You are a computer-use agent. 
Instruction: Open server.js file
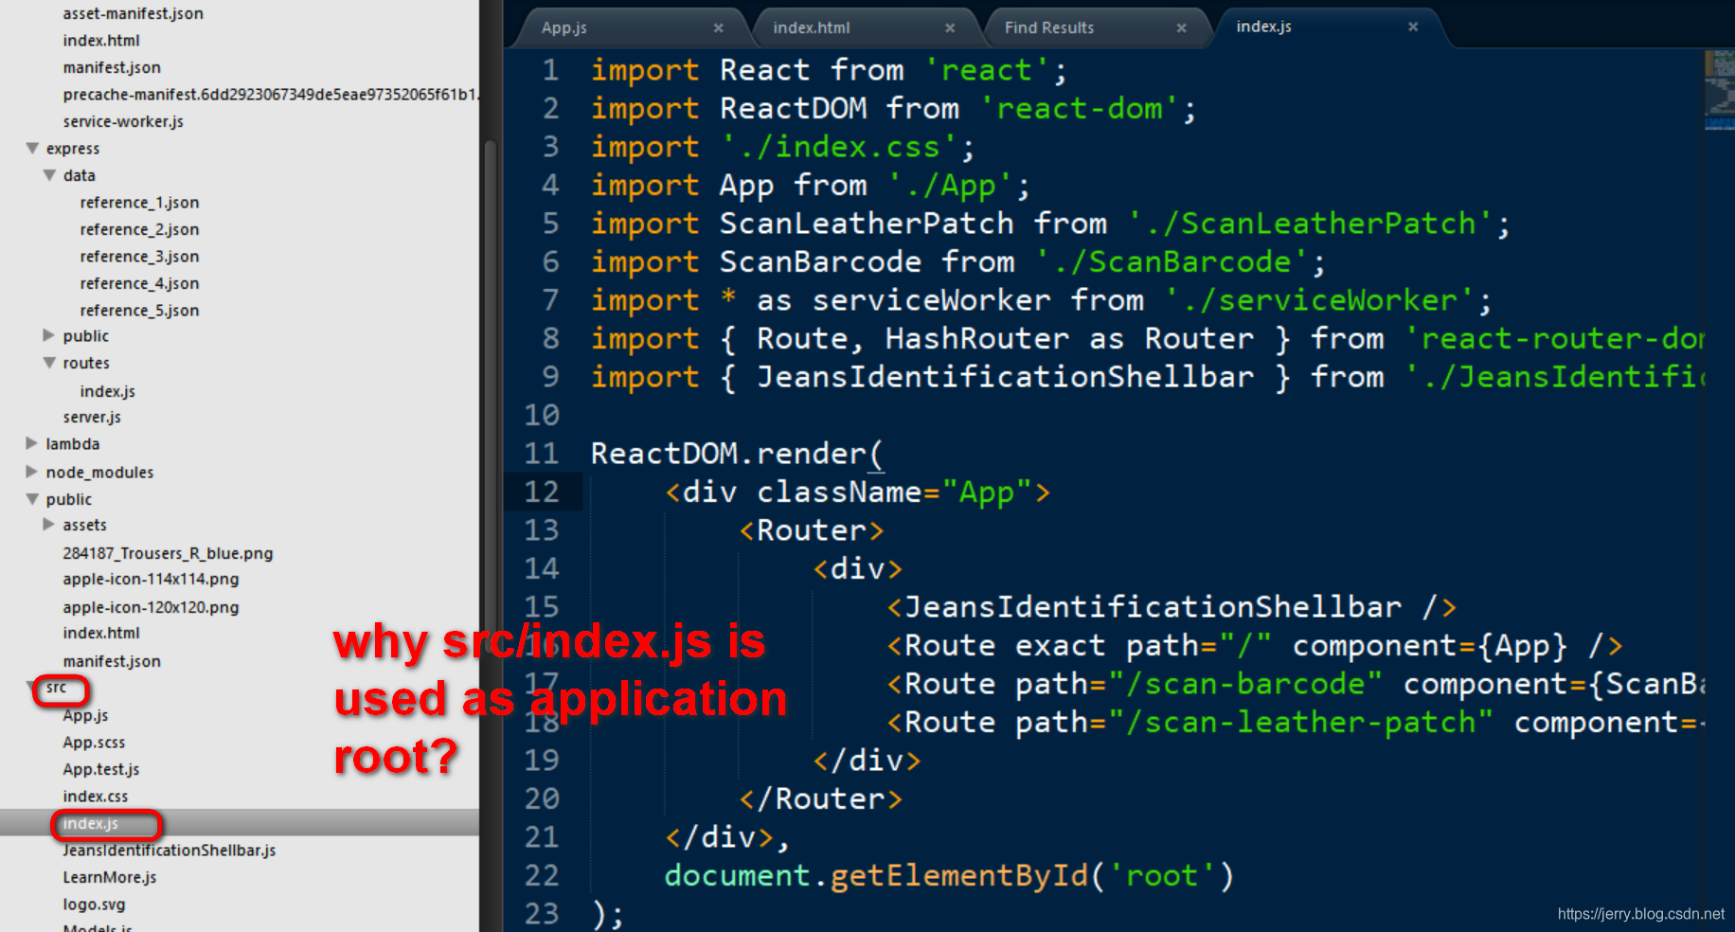pyautogui.click(x=92, y=417)
